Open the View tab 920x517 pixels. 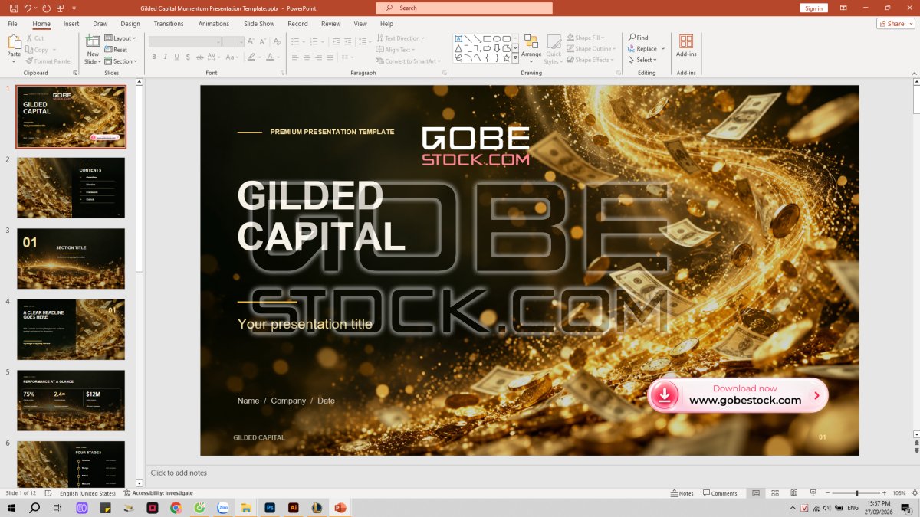pos(360,24)
